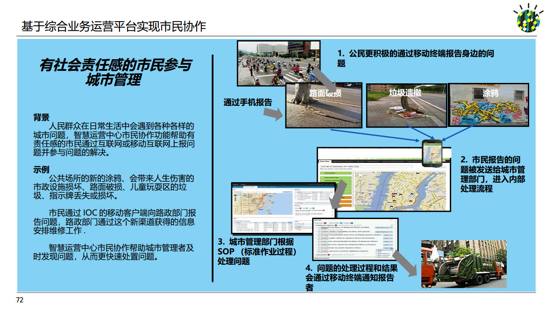Image resolution: width=552 pixels, height=311 pixels.
Task: Click an Add Reference button in the SOP list
Action: click(x=384, y=228)
